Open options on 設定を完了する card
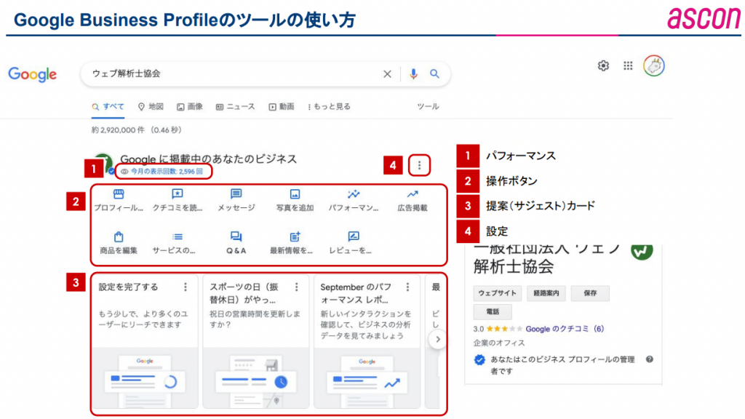Image resolution: width=745 pixels, height=419 pixels. point(186,287)
